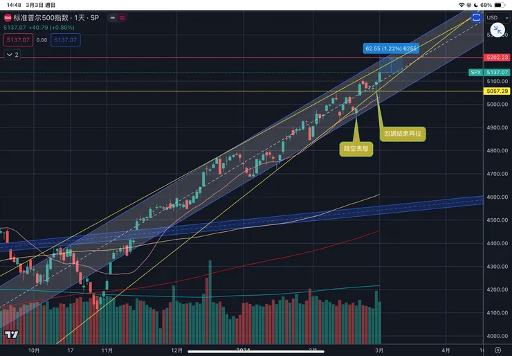Click the fullscreen snapshot frame icon
The image size is (512, 356).
pyautogui.click(x=476, y=17)
